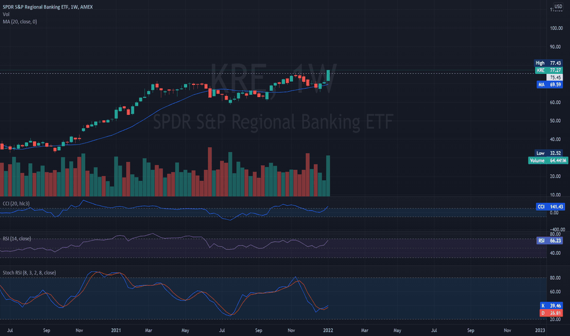570x336 pixels.
Task: Open the CCI (20, hlc3) legend label
Action: click(16, 203)
